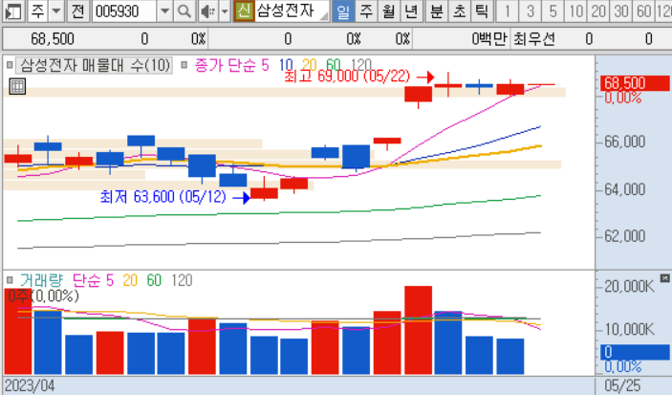The width and height of the screenshot is (672, 395).
Task: Click the 20,000K volume axis label
Action: click(x=629, y=286)
